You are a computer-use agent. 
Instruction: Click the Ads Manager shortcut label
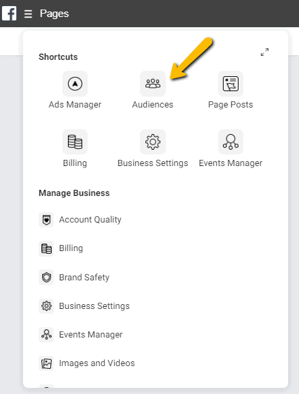[x=75, y=105]
